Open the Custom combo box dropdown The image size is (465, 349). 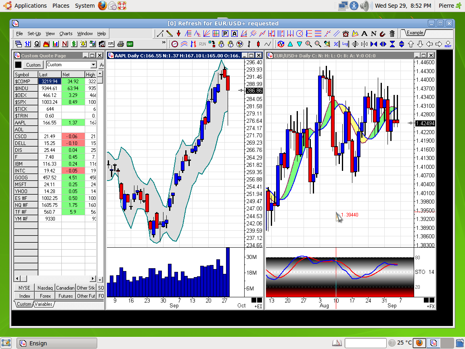tap(94, 65)
